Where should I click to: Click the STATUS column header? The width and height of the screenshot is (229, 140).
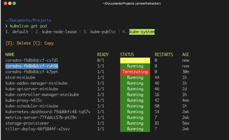click(127, 55)
